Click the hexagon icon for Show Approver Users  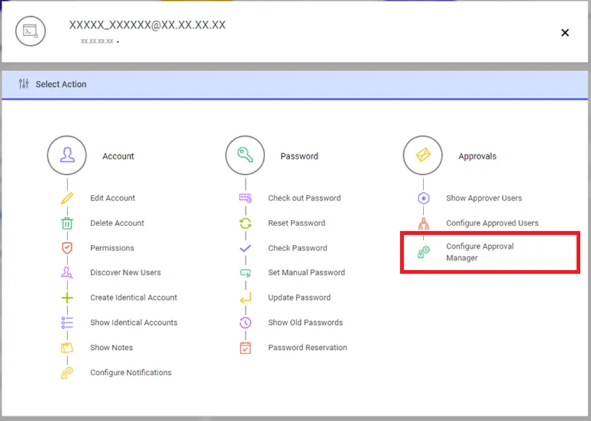pyautogui.click(x=423, y=198)
